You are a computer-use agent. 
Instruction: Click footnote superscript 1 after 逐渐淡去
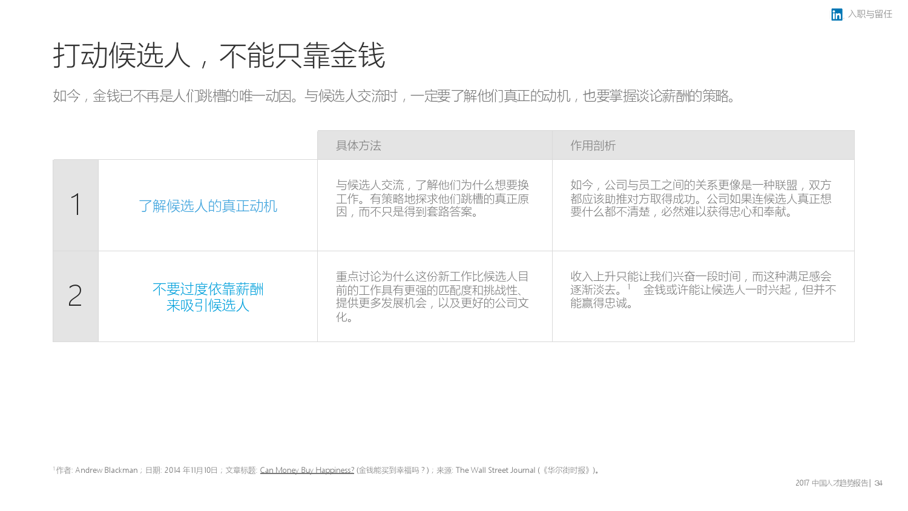pos(629,286)
